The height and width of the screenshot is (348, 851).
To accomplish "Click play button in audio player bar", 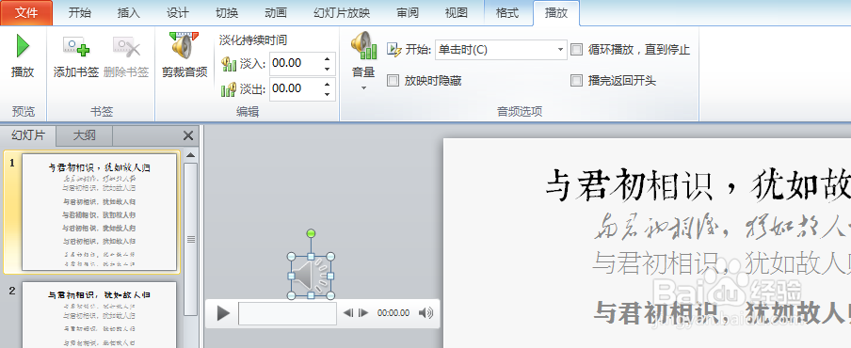I will pos(223,313).
